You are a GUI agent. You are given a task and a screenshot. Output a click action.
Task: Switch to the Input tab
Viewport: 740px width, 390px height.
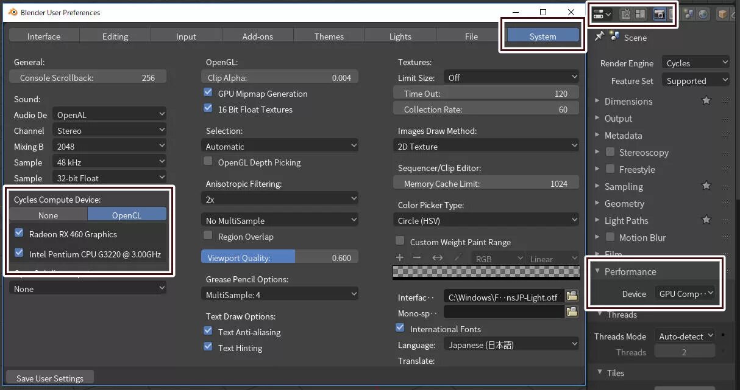click(186, 36)
